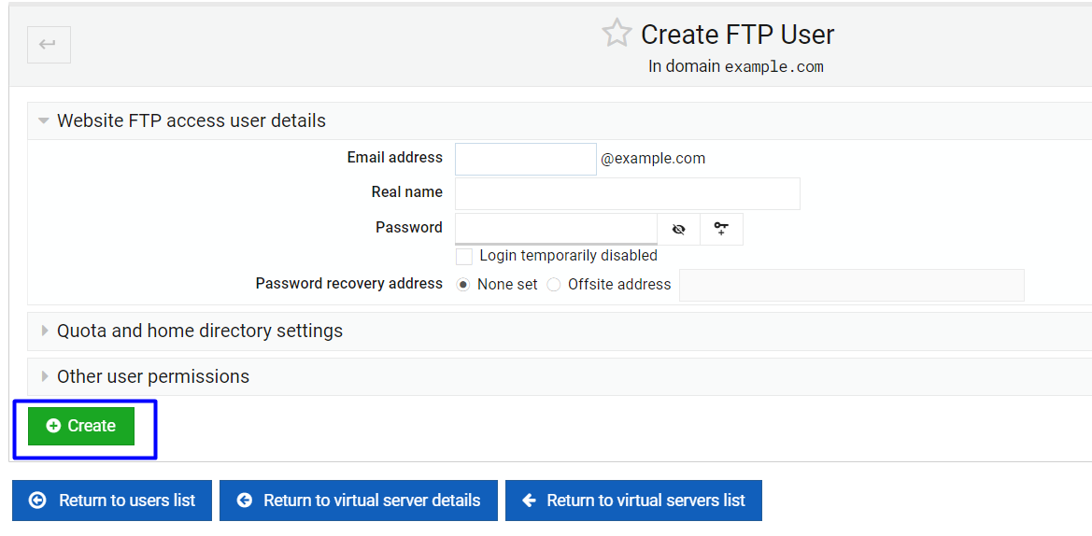This screenshot has height=536, width=1092.
Task: Click the Create FTP User title text
Action: (x=738, y=35)
